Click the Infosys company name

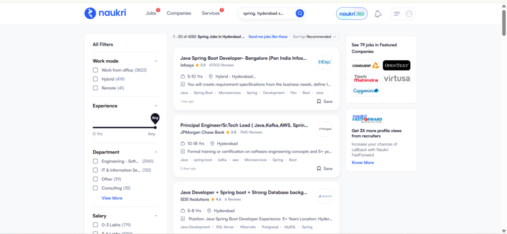pos(187,65)
